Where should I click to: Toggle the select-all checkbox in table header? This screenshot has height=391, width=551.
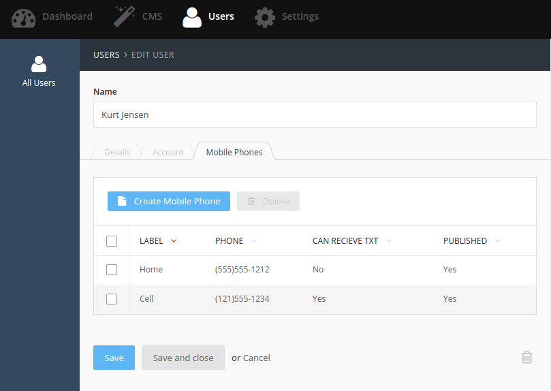pos(112,241)
